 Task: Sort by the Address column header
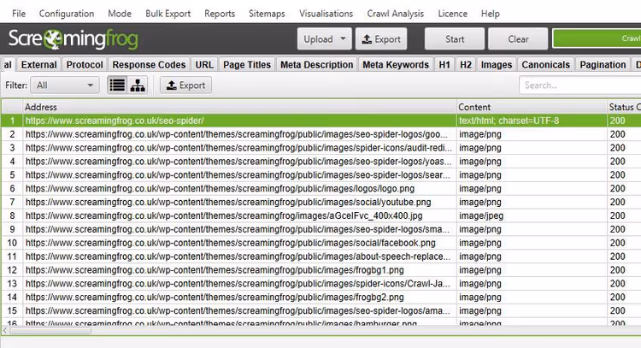(239, 107)
